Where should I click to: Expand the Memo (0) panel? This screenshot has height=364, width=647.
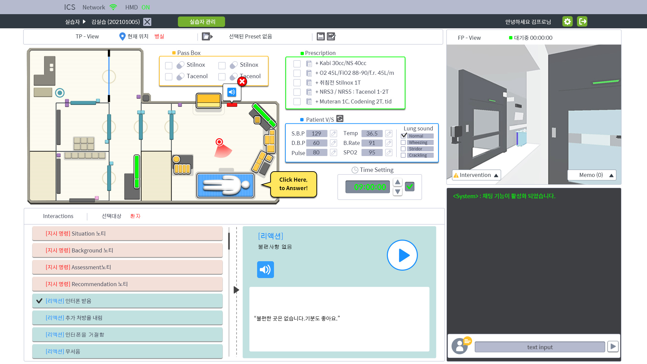pos(592,175)
